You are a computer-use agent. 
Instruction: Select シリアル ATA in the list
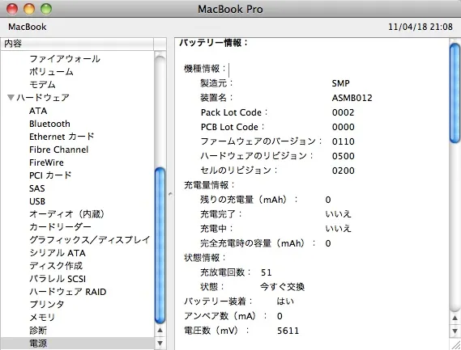(58, 253)
